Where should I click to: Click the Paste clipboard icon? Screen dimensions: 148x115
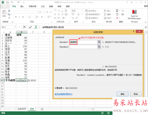4,12
